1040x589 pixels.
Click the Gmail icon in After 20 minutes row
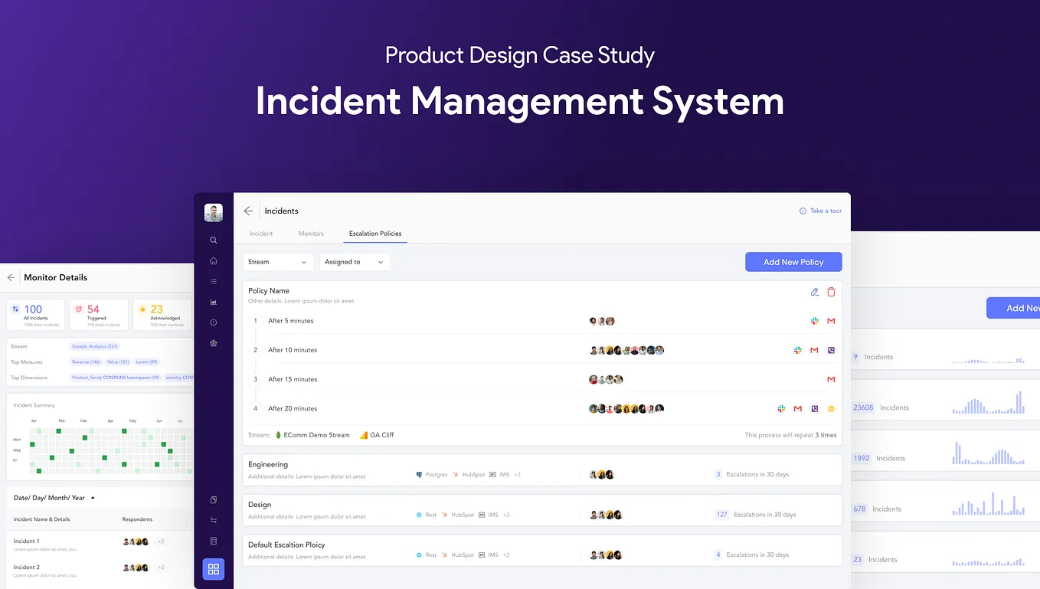pos(797,409)
